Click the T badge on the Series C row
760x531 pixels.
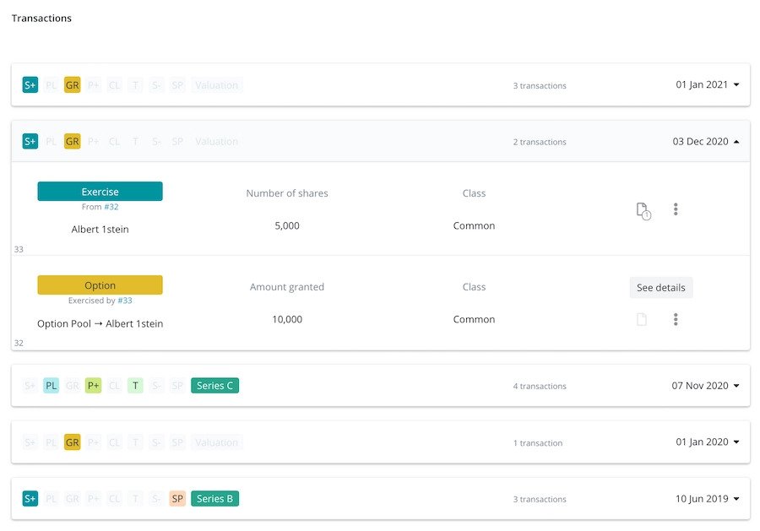(135, 385)
